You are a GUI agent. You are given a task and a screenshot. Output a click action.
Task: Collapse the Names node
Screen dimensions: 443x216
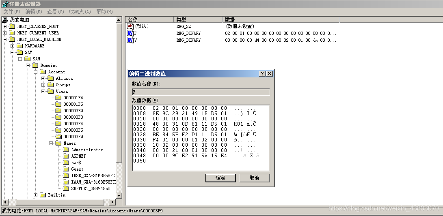tap(51, 143)
